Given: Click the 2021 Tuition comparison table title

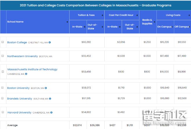Looking at the screenshot, I should (x=96, y=5).
